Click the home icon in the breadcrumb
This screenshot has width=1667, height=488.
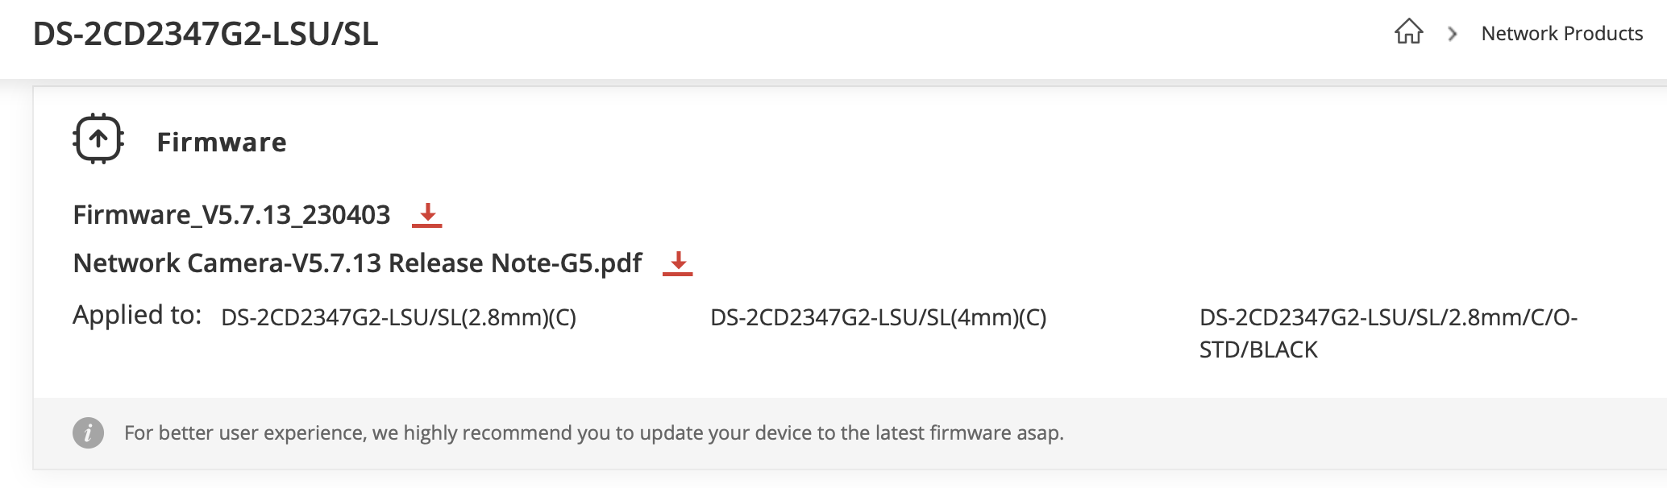coord(1408,32)
